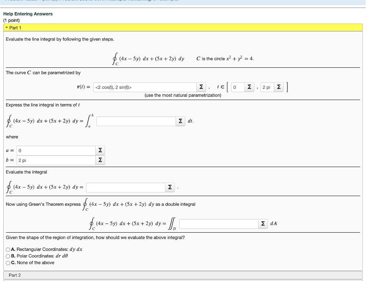Open the equation editor for the integrand in t

pos(180,121)
